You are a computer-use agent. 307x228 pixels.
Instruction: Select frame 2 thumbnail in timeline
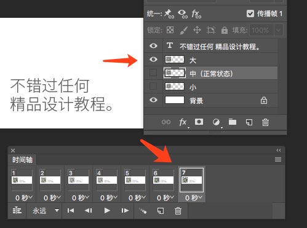[50, 180]
